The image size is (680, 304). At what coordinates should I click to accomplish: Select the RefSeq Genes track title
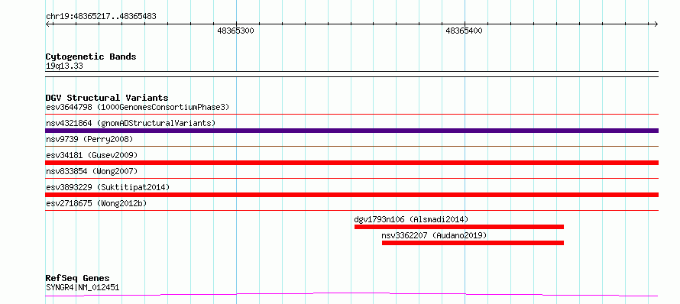77,278
